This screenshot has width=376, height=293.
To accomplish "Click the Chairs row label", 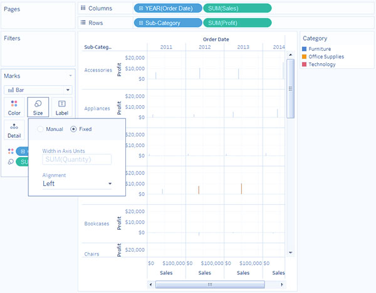I will [x=91, y=254].
